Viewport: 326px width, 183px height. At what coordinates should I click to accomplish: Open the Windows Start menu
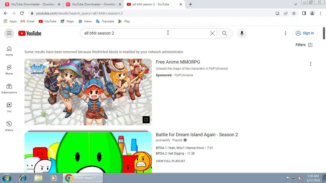[7, 178]
